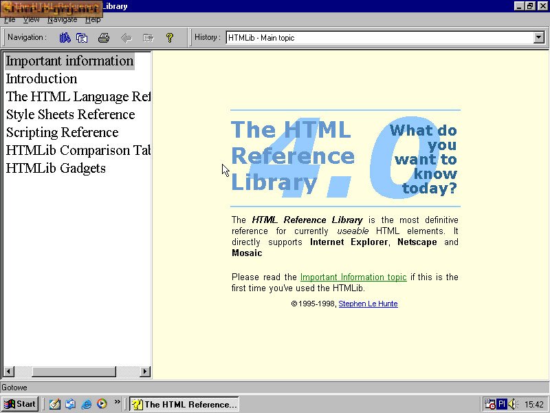550x413 pixels.
Task: Click the topic windows icon beside the books icon
Action: tap(82, 38)
